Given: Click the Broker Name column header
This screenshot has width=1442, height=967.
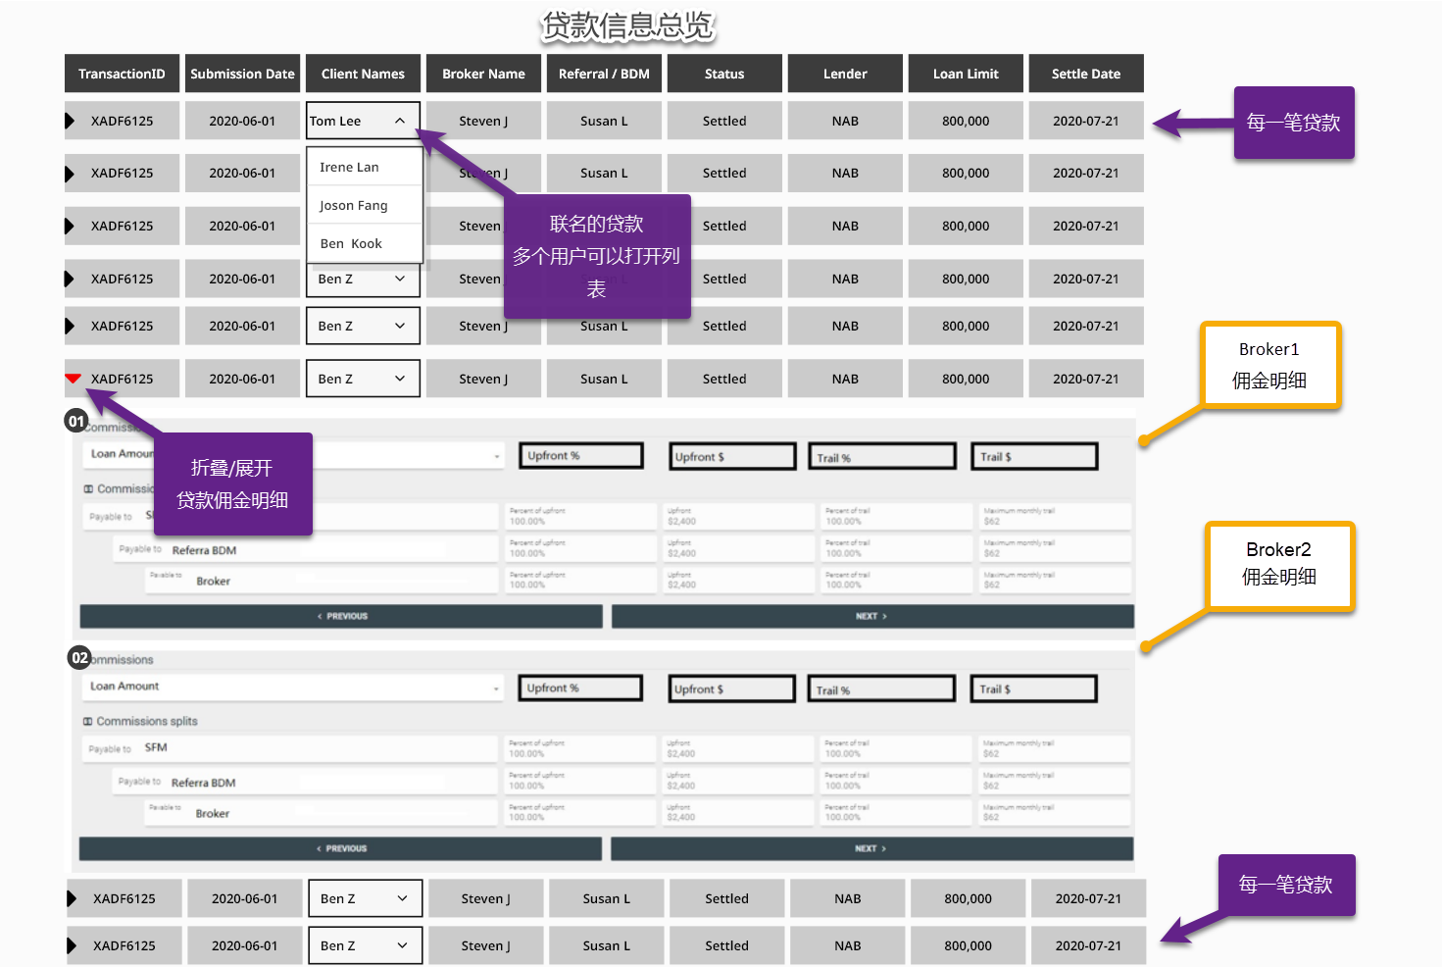Looking at the screenshot, I should click(483, 74).
